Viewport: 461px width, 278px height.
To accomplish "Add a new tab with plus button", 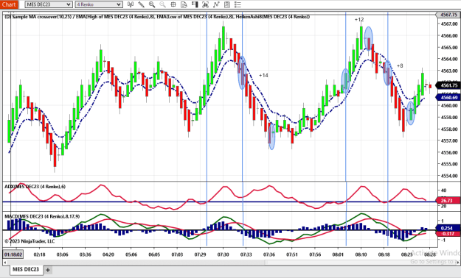I will [48, 270].
